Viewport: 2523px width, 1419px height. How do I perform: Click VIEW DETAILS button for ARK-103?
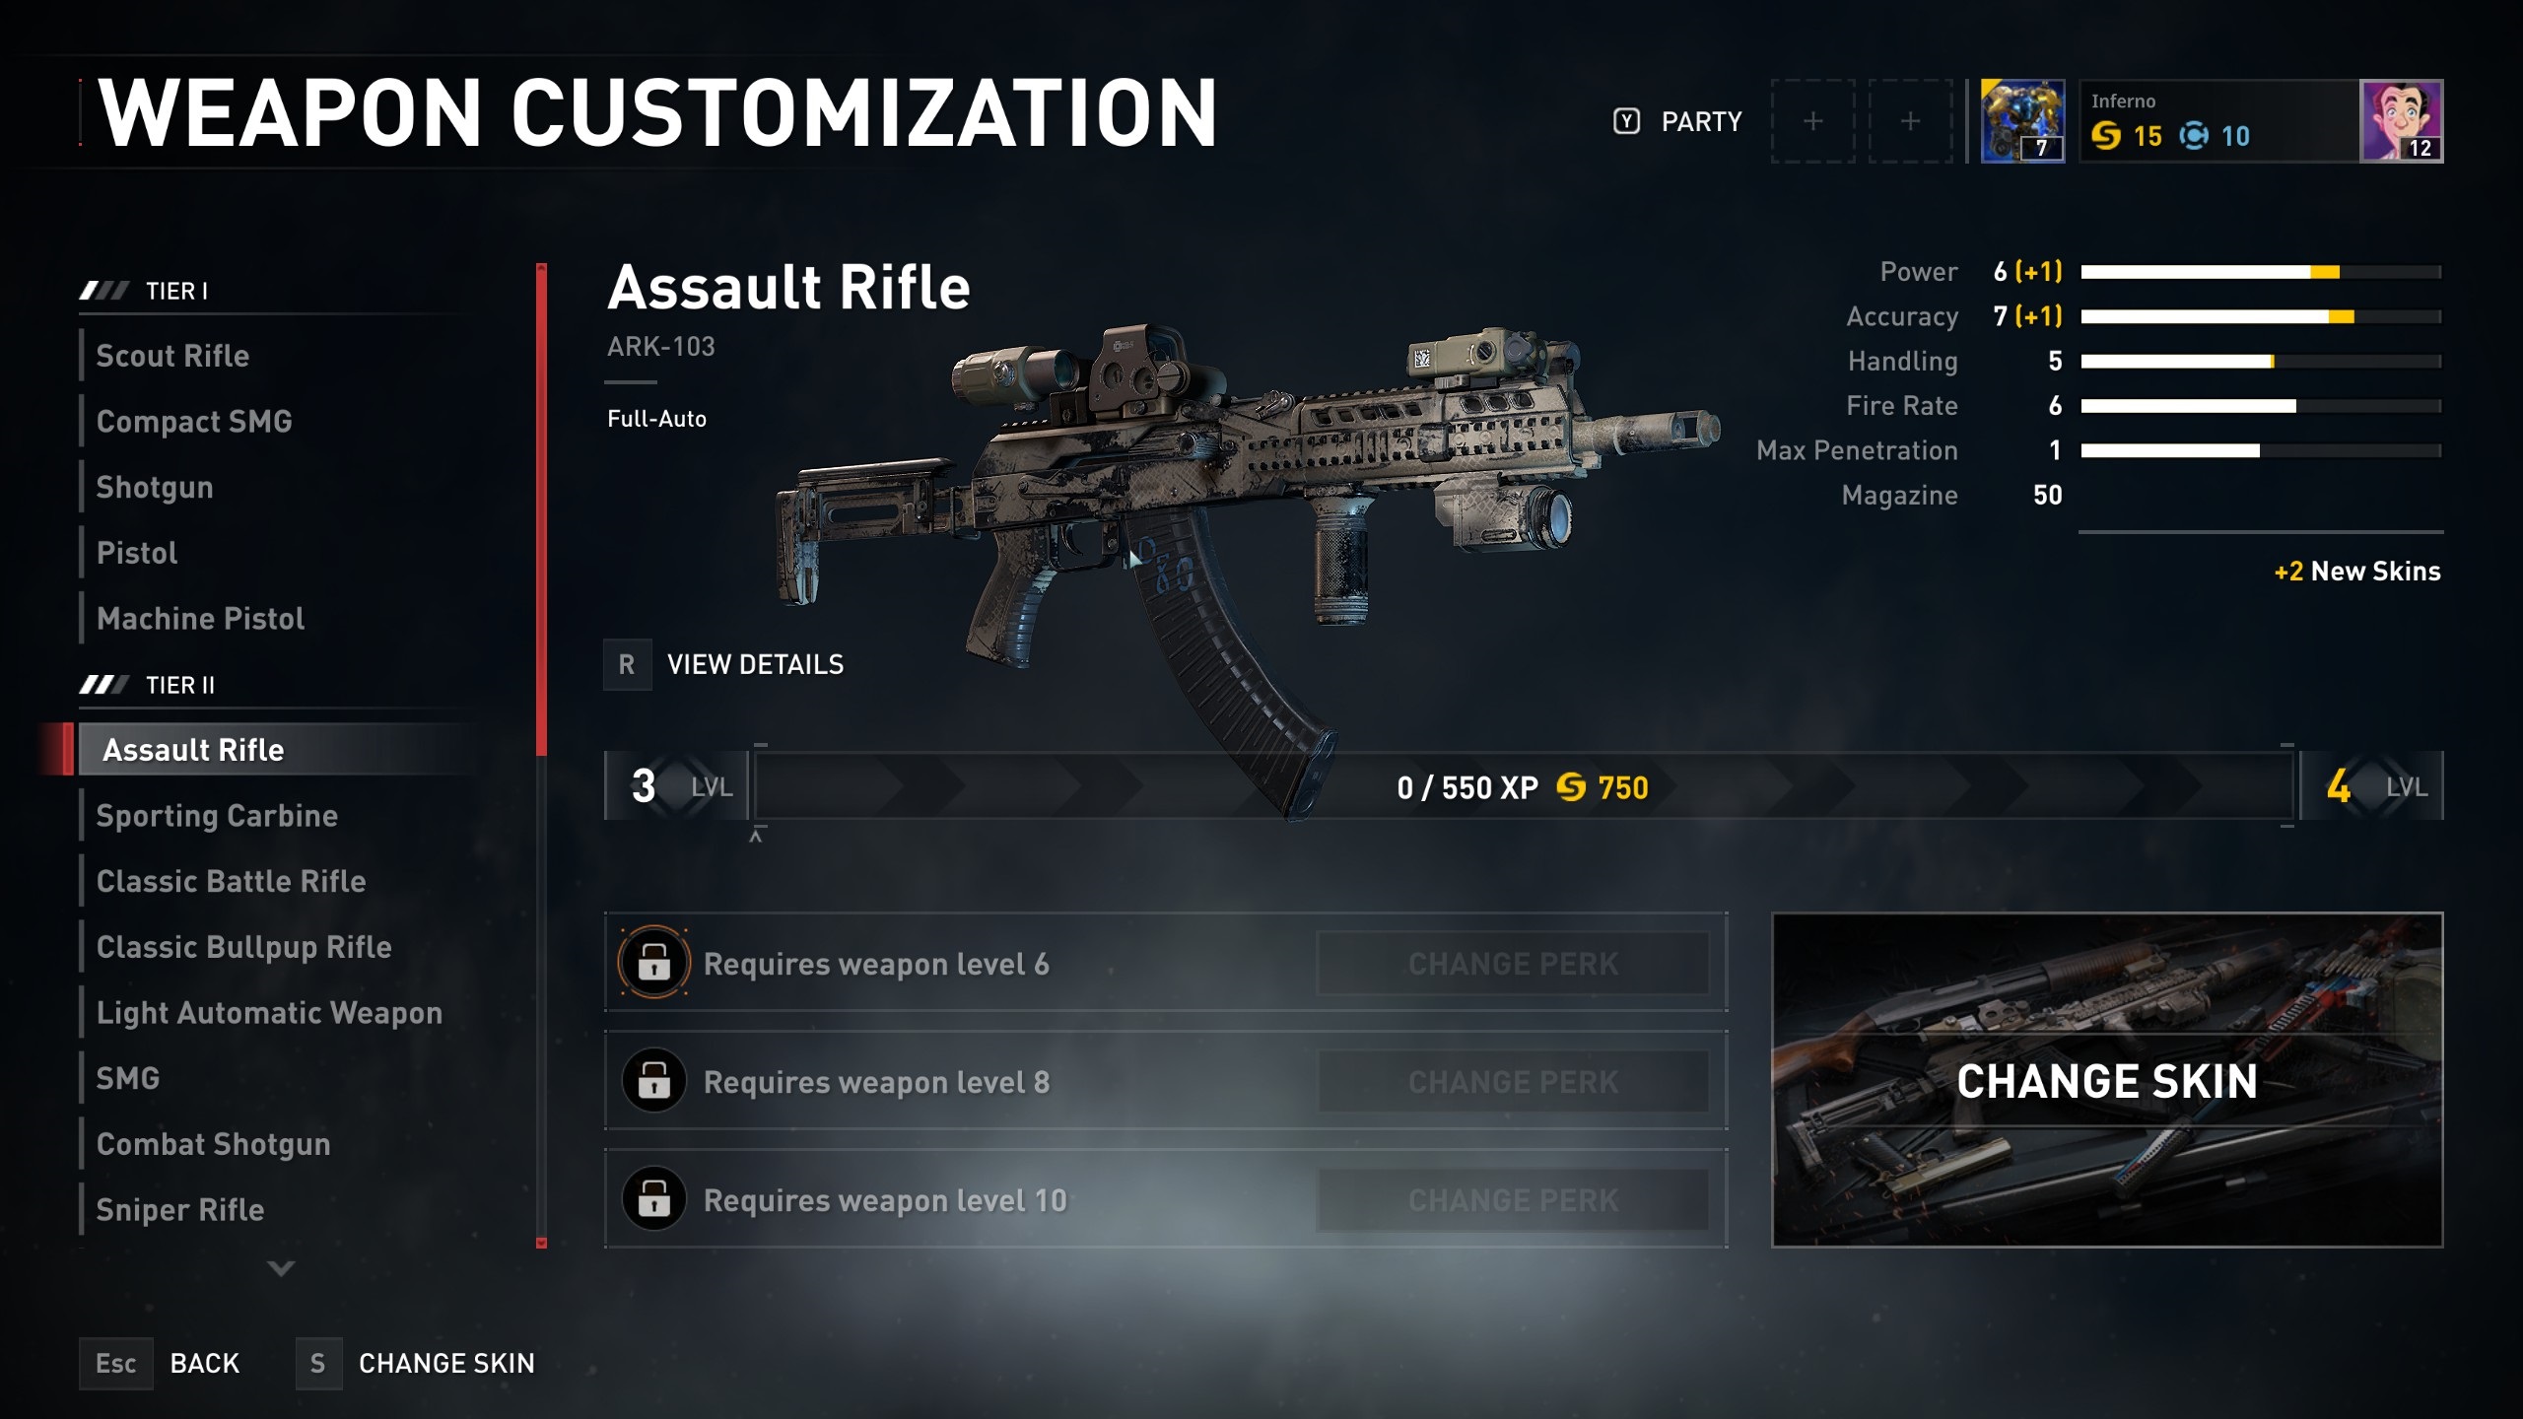754,662
